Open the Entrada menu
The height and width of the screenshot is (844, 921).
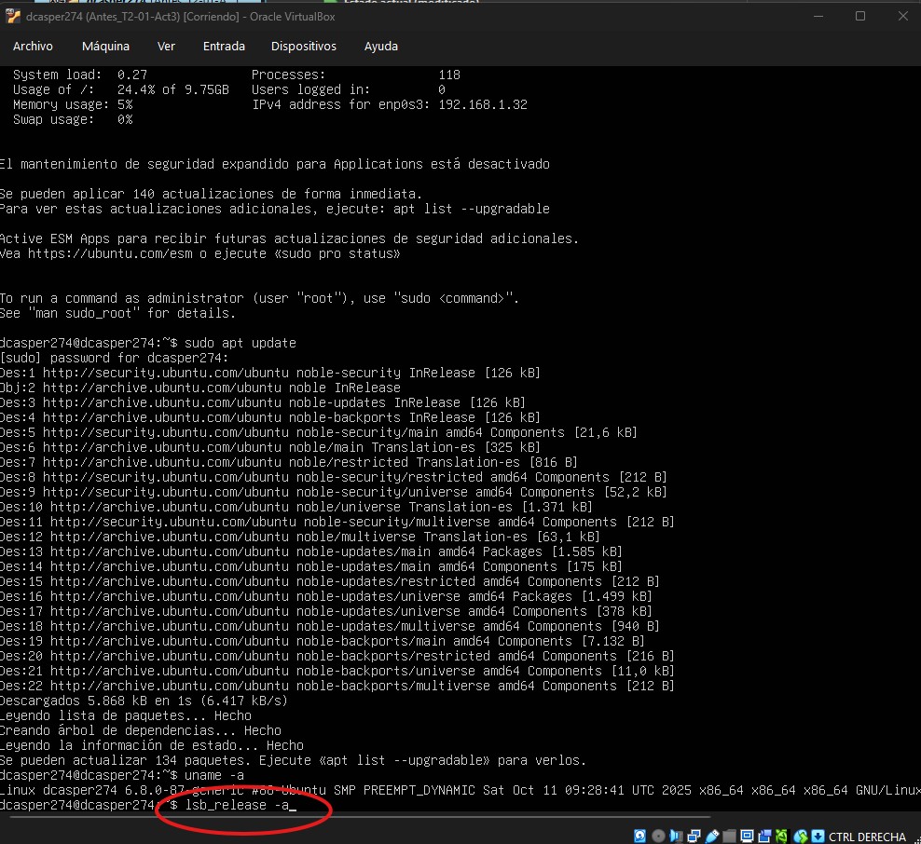[x=224, y=46]
